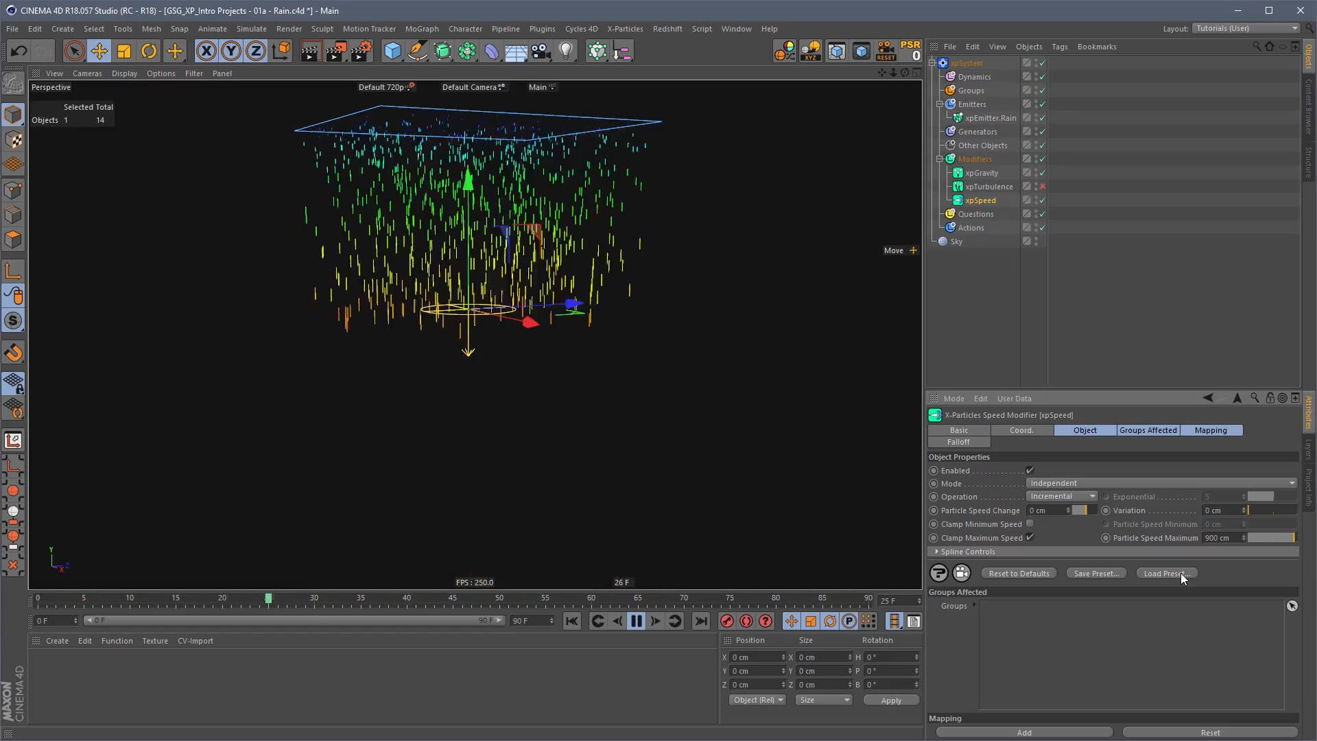Click the PSR reset icon
Viewport: 1317px width, 741px height.
coord(911,51)
